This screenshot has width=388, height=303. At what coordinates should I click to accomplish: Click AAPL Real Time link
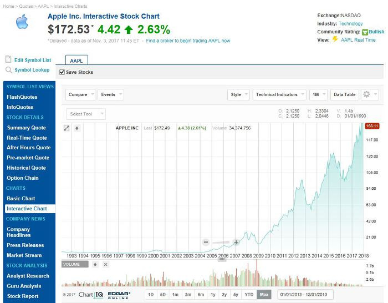[x=358, y=40]
